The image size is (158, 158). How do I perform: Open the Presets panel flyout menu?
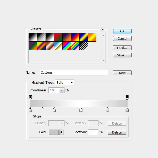[x=102, y=30]
